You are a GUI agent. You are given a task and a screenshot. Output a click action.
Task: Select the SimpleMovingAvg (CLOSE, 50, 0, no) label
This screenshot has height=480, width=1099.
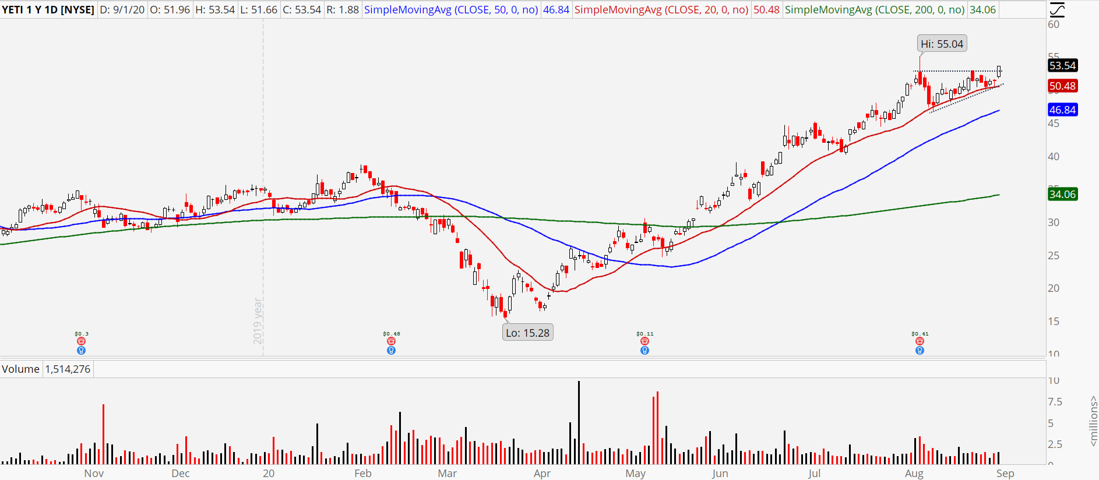[452, 10]
